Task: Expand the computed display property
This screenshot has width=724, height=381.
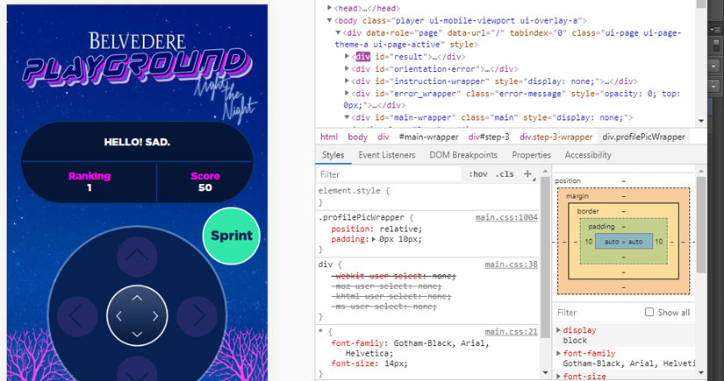Action: point(559,330)
